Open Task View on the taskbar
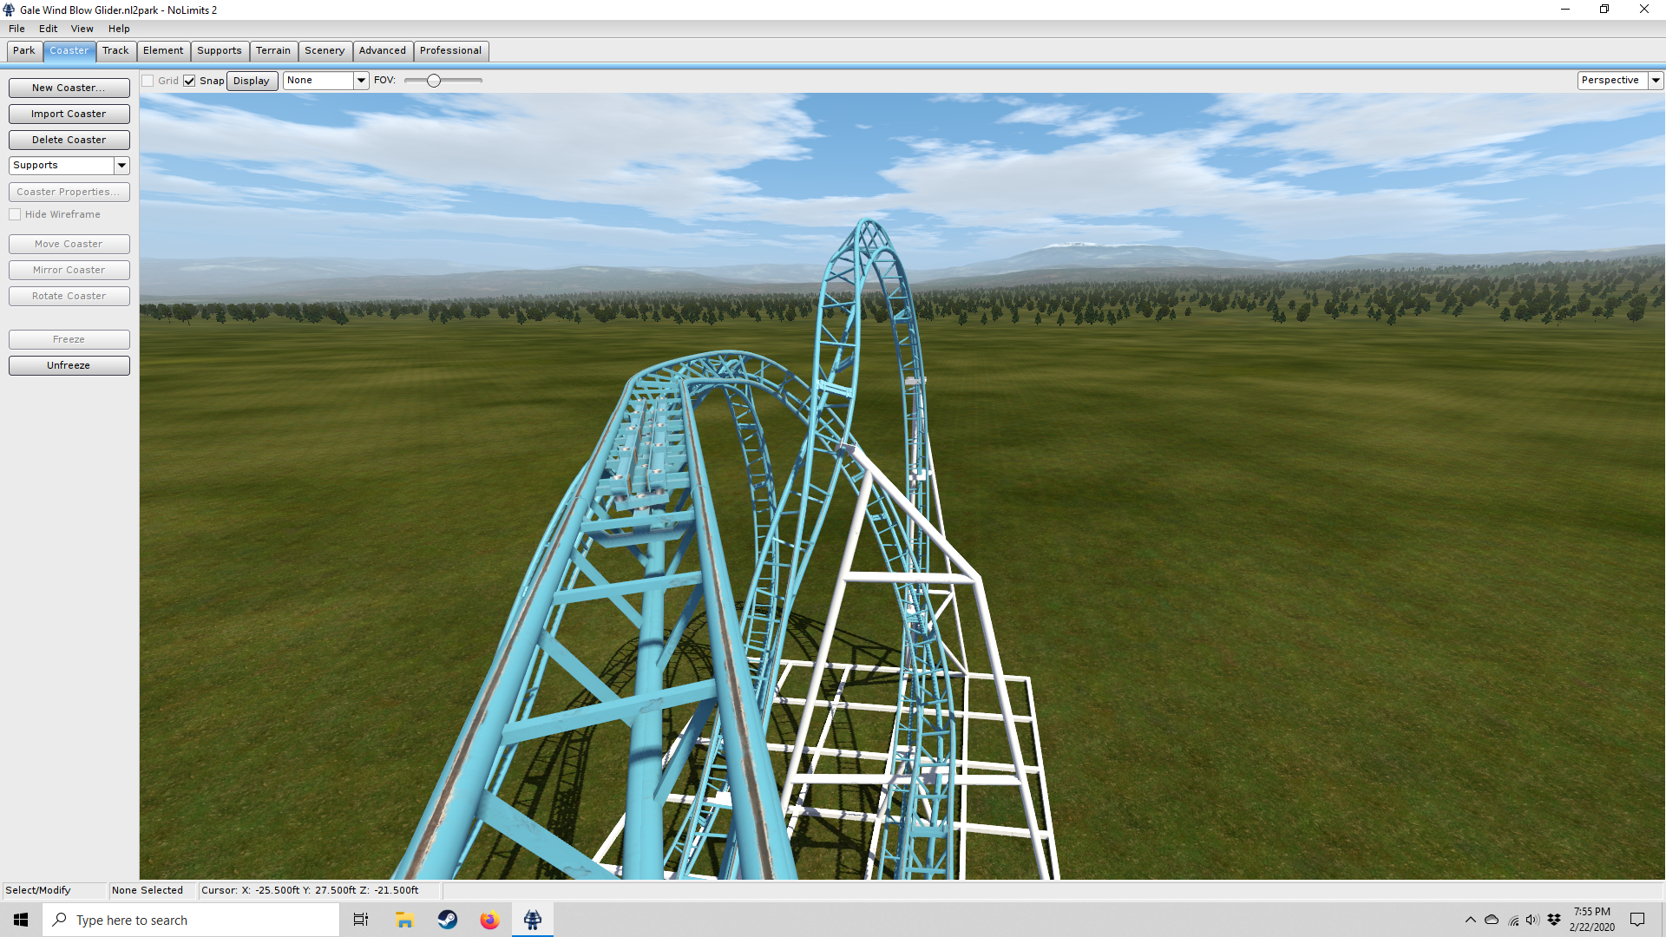This screenshot has width=1666, height=937. pyautogui.click(x=361, y=920)
